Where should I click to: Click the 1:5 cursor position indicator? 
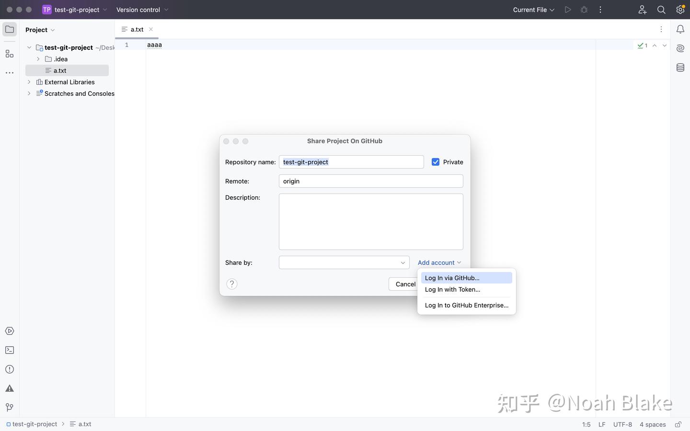coord(586,424)
